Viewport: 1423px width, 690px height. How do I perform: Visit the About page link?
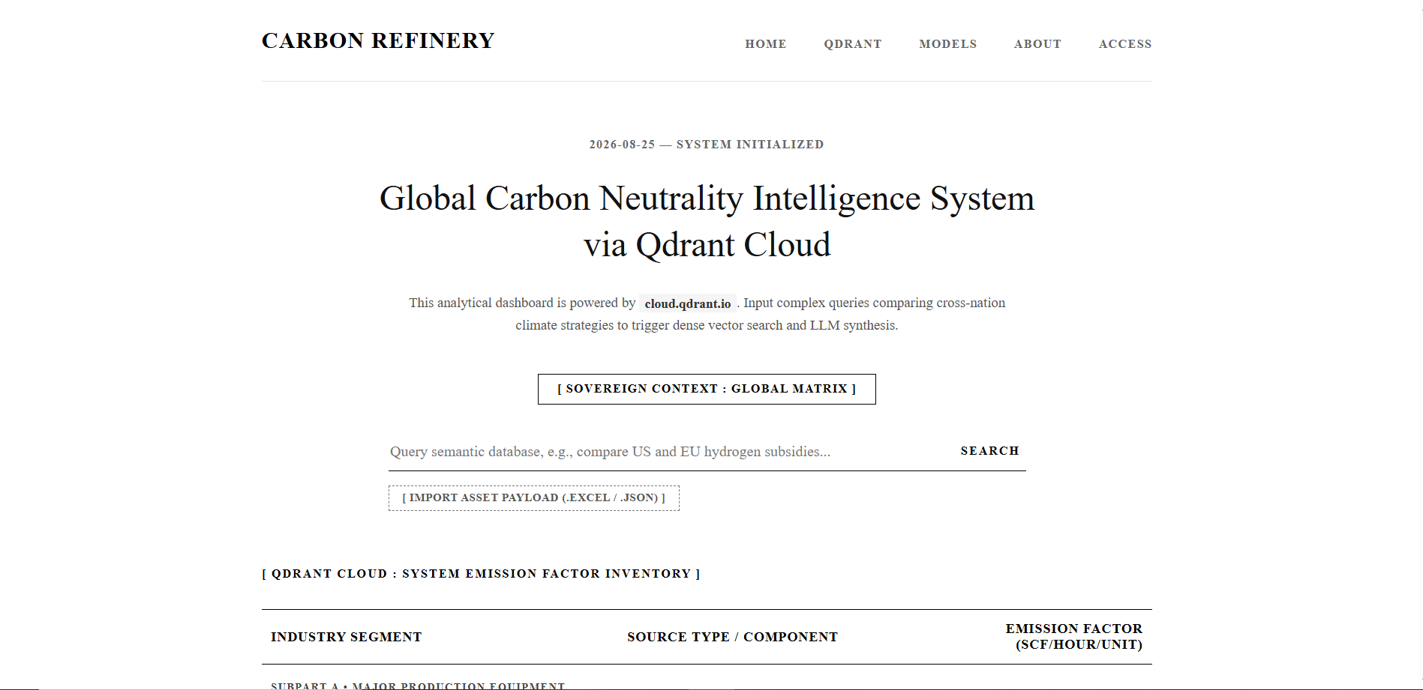[x=1037, y=44]
